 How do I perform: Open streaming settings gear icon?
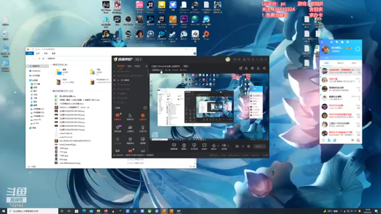point(249,146)
